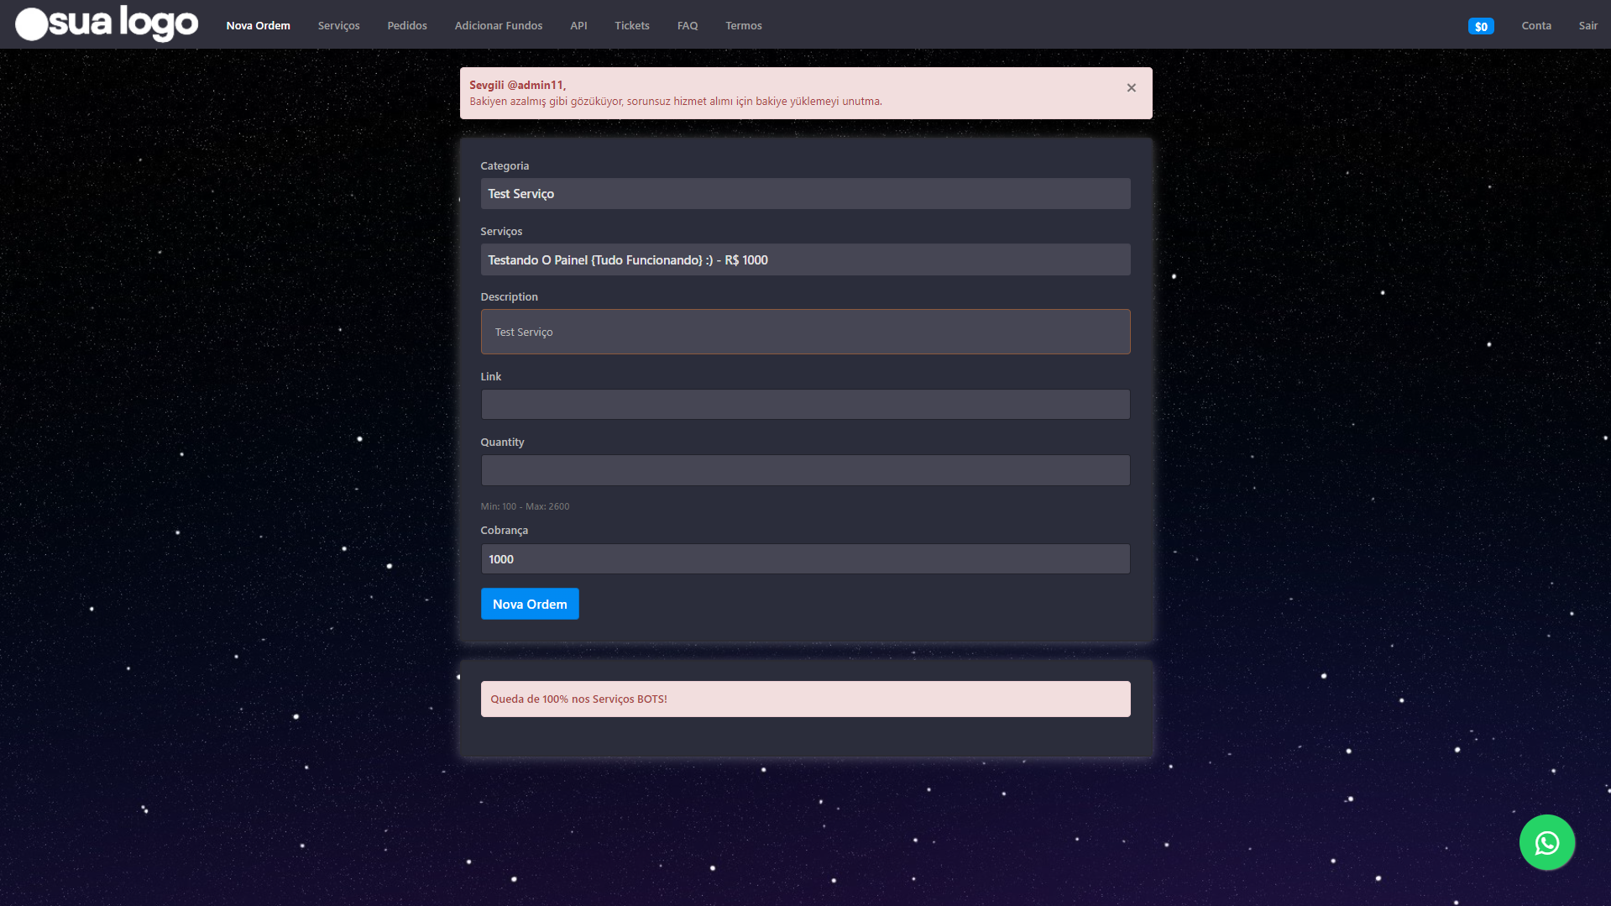The width and height of the screenshot is (1611, 906).
Task: Log out via Sair
Action: click(x=1587, y=25)
